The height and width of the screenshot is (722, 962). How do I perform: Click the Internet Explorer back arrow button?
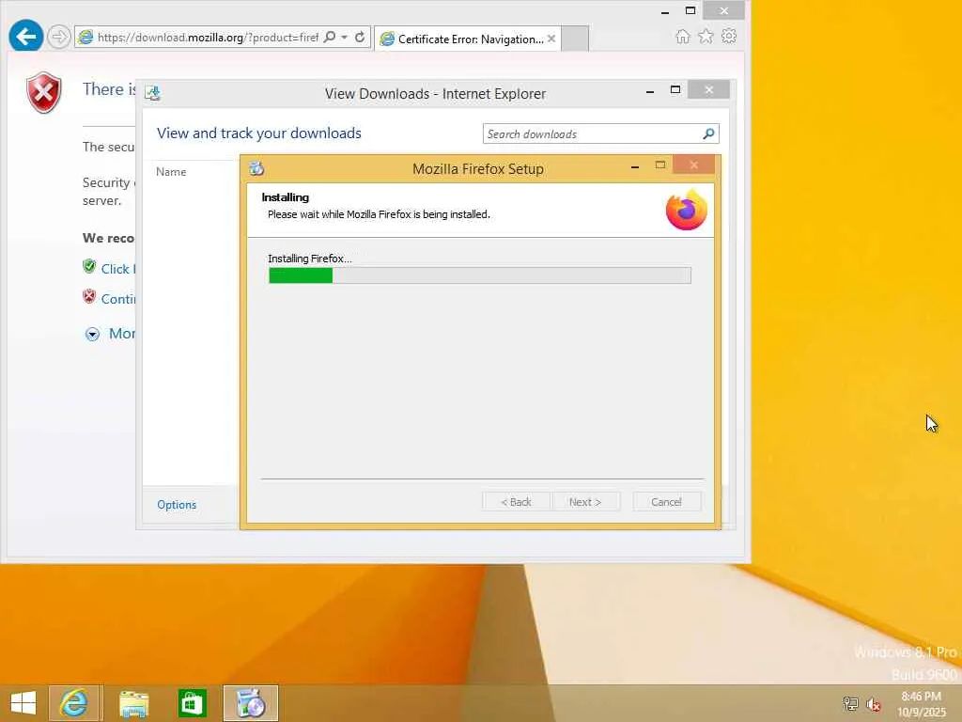[25, 37]
